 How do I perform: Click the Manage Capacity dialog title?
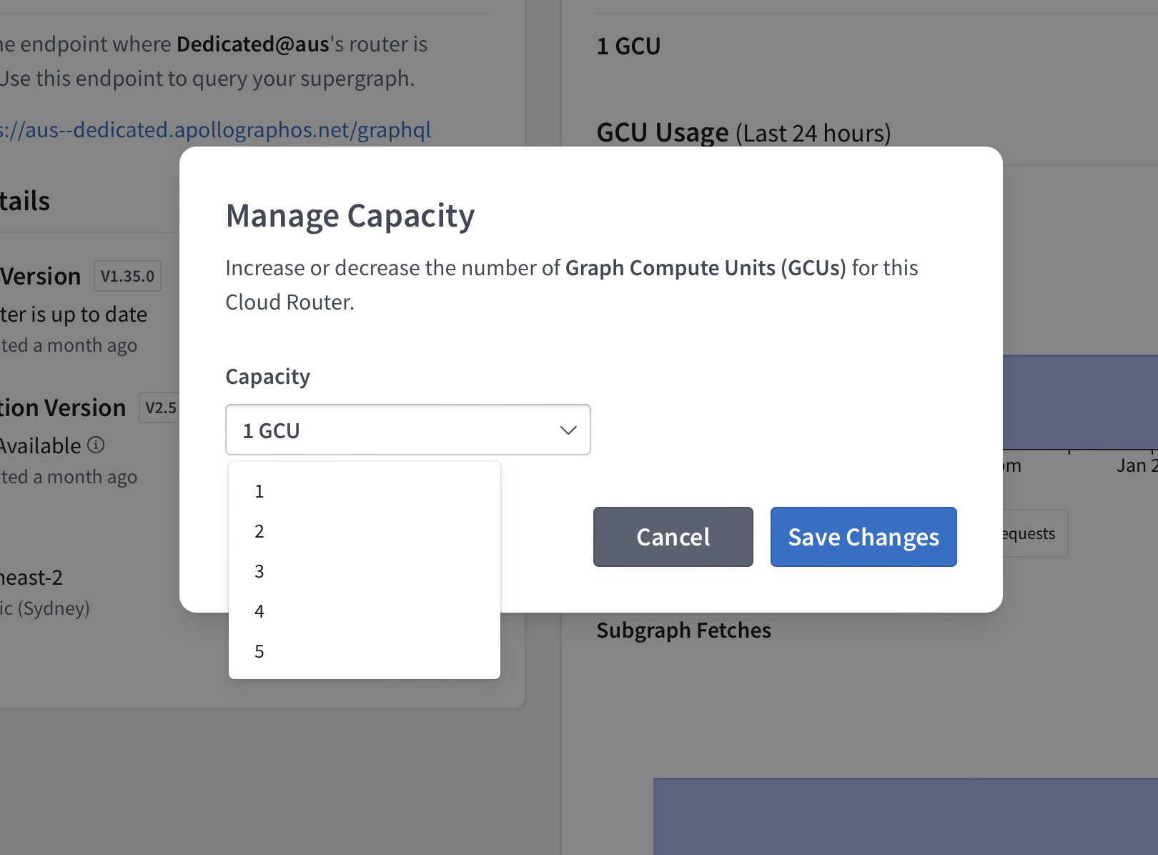(x=350, y=216)
